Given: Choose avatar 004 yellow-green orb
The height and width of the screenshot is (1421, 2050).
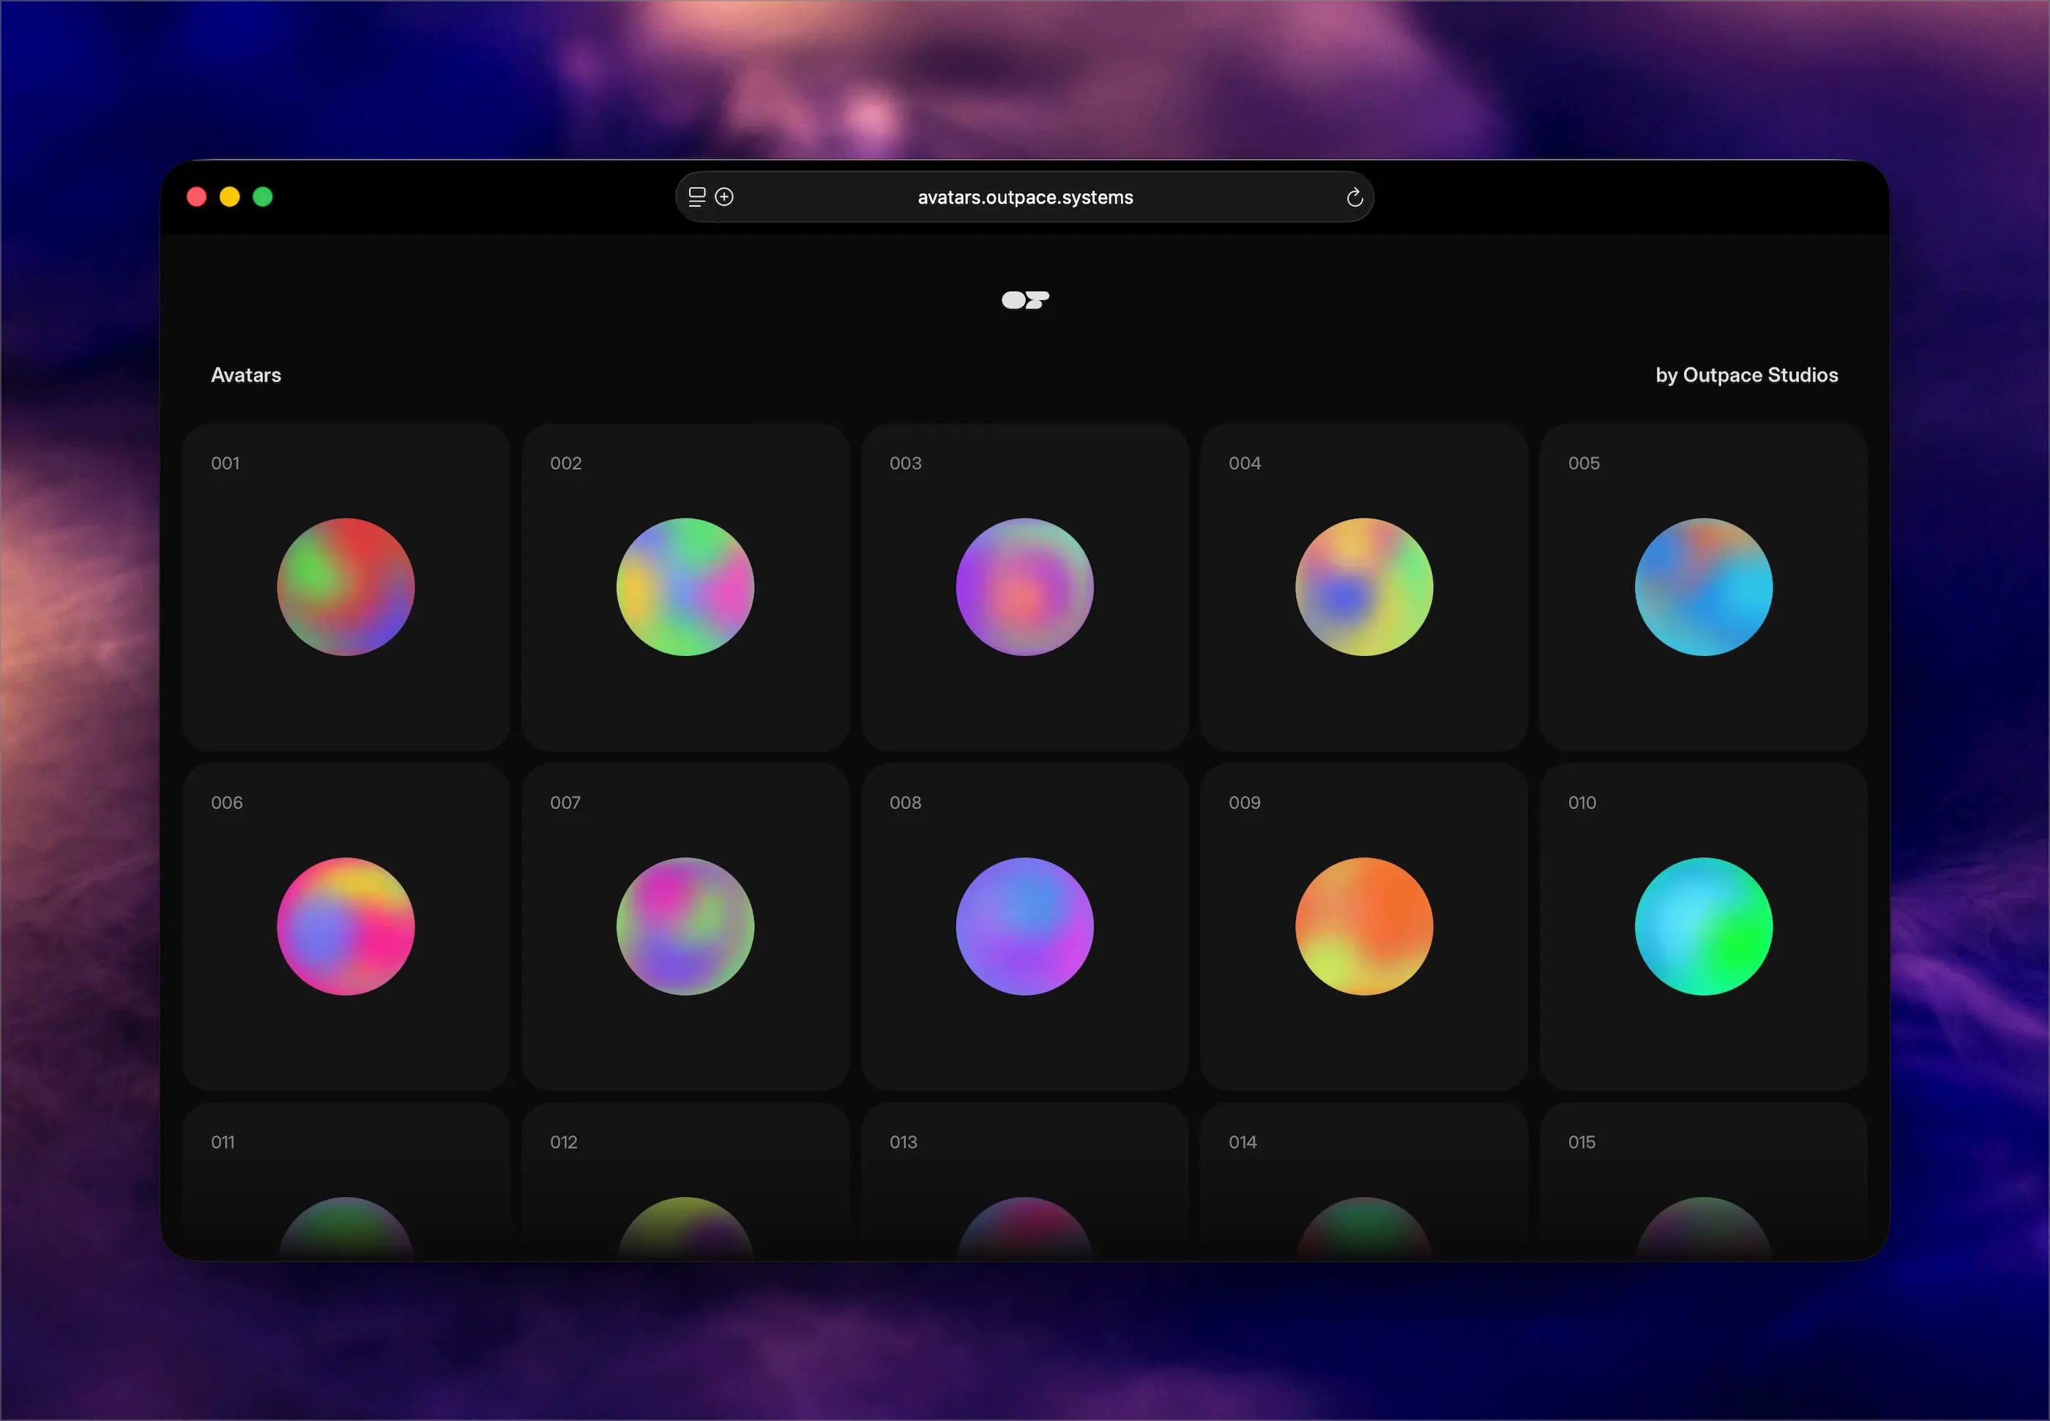Looking at the screenshot, I should tap(1364, 586).
